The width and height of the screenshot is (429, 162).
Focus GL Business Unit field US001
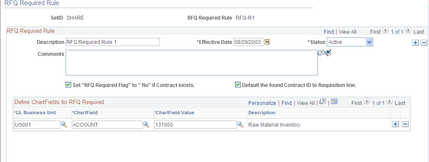pos(37,125)
